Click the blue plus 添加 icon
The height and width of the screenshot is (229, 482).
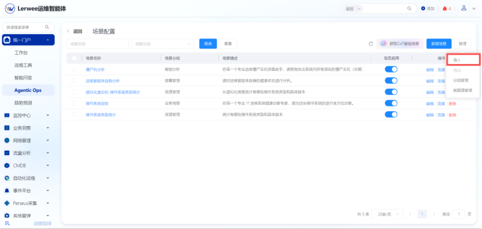pyautogui.click(x=423, y=9)
